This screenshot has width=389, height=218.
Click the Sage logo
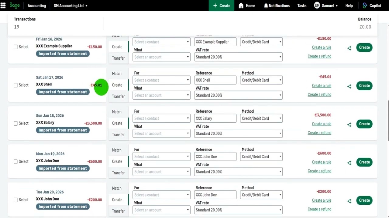pyautogui.click(x=15, y=5)
